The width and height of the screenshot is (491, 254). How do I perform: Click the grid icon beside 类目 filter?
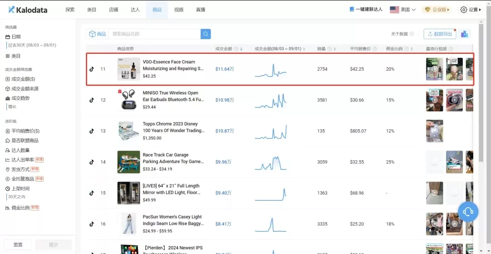click(x=8, y=56)
